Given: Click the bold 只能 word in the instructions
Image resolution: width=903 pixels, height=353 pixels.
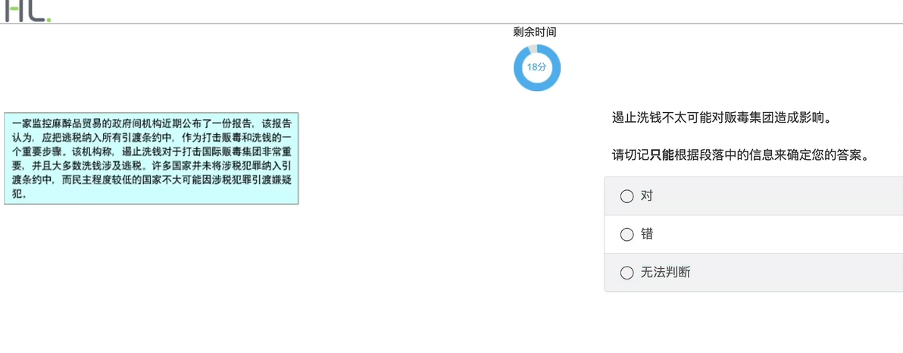Looking at the screenshot, I should point(661,155).
